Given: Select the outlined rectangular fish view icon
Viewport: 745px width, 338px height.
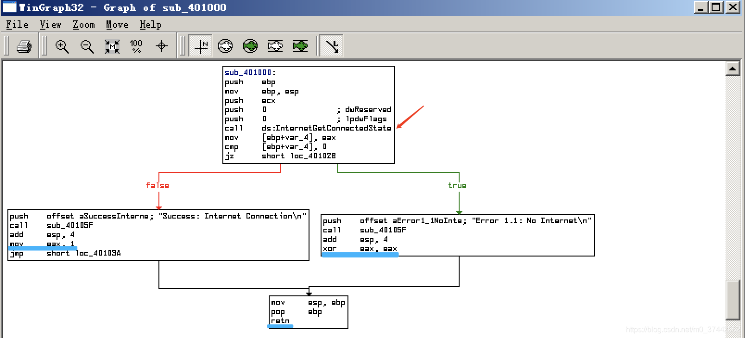Looking at the screenshot, I should coord(275,46).
